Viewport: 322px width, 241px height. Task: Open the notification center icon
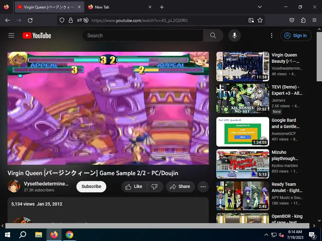point(312,235)
